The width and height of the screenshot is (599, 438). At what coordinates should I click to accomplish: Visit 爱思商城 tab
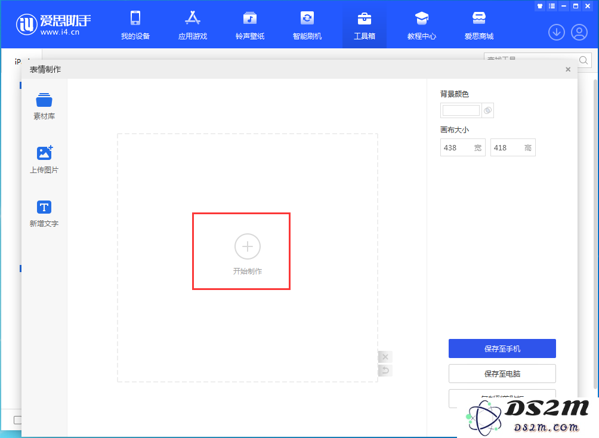click(479, 26)
